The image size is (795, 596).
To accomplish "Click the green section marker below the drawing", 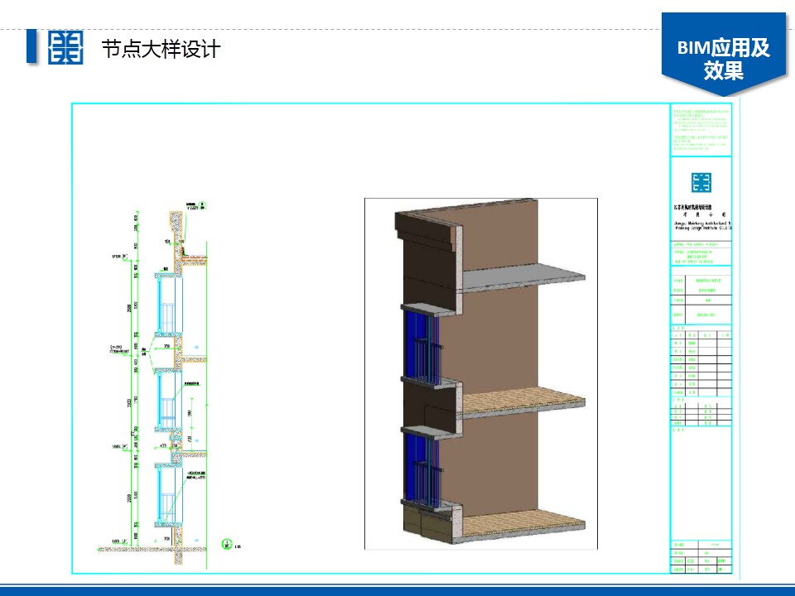I will tap(226, 544).
